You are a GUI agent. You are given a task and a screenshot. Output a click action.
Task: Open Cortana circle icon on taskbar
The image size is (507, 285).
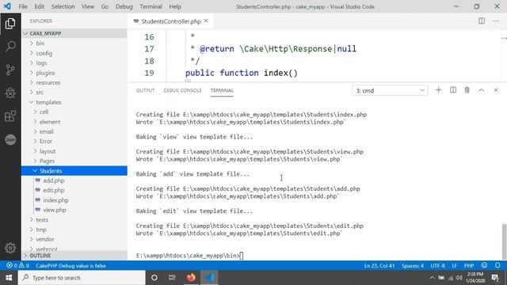(x=154, y=278)
